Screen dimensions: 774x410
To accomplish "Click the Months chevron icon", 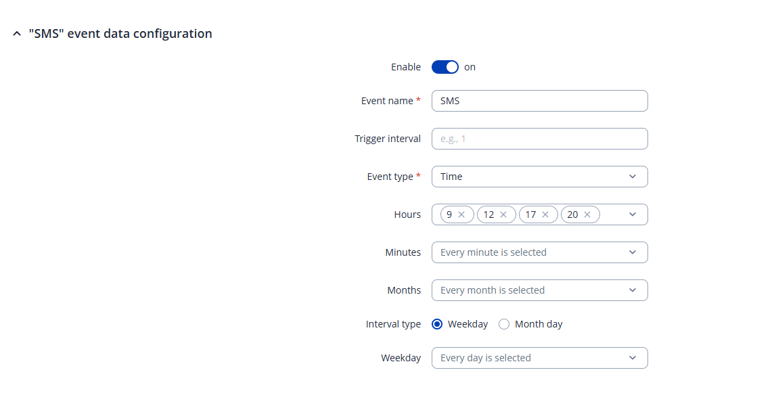I will tap(633, 290).
